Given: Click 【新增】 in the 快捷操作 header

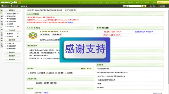Looking at the screenshot, I should (x=84, y=68).
